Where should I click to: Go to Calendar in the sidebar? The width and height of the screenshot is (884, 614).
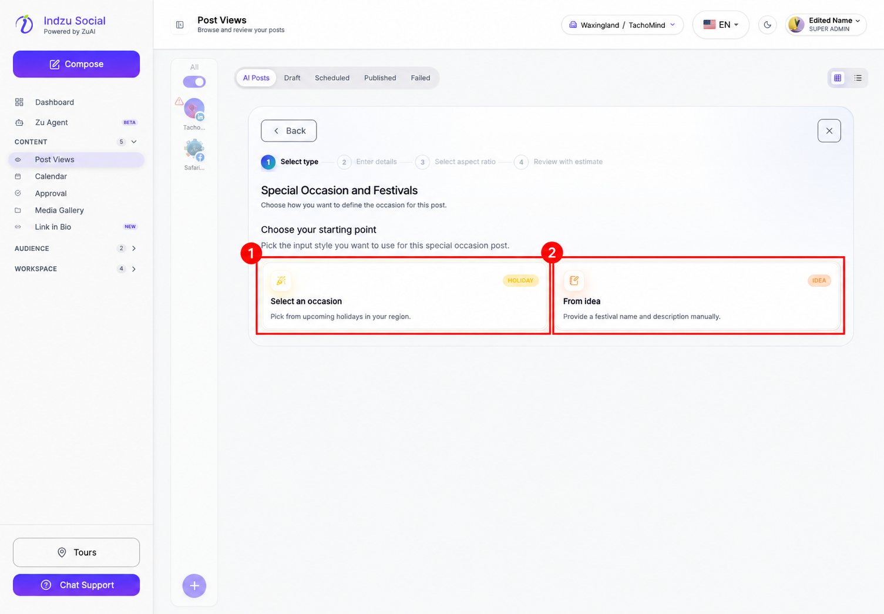(76, 176)
